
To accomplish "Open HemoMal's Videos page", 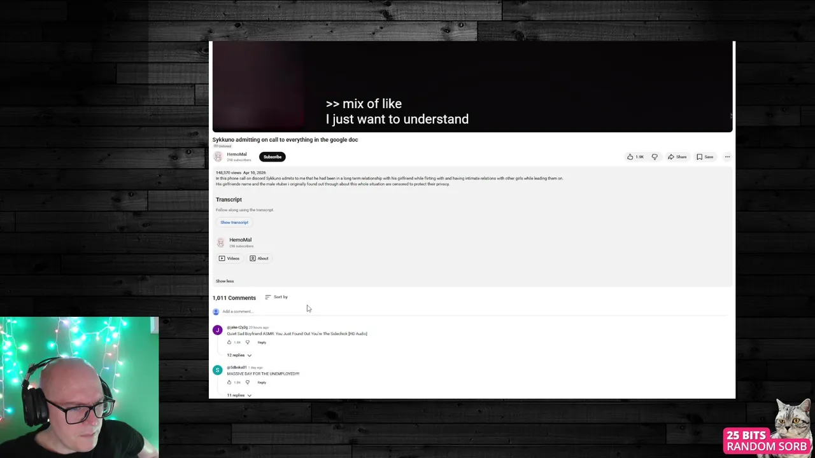I will coord(229,258).
